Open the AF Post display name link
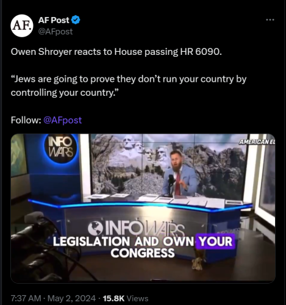 [54, 20]
